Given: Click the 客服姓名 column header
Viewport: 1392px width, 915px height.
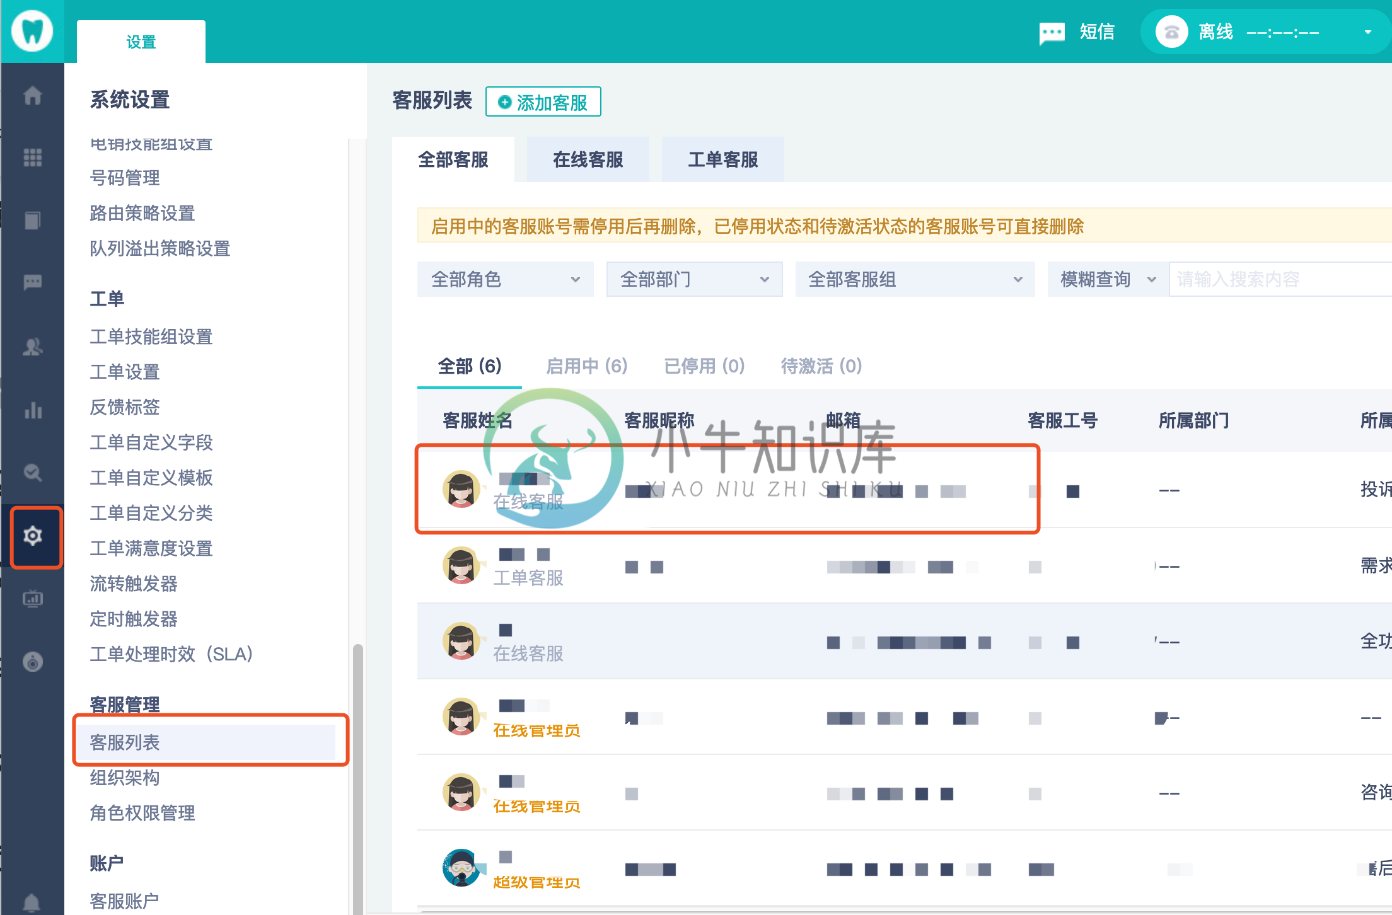Looking at the screenshot, I should click(x=478, y=420).
